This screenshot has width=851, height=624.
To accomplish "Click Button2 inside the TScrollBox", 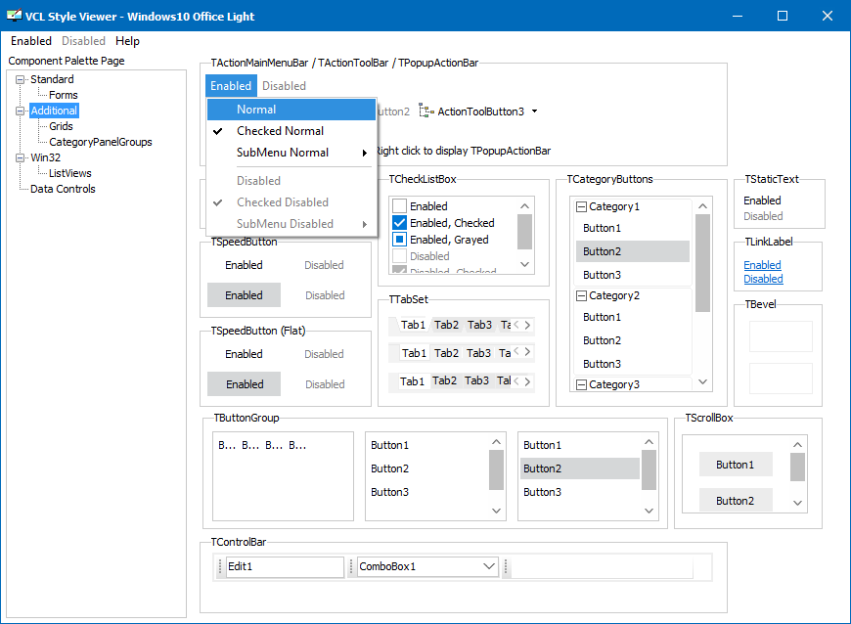I will coord(736,501).
